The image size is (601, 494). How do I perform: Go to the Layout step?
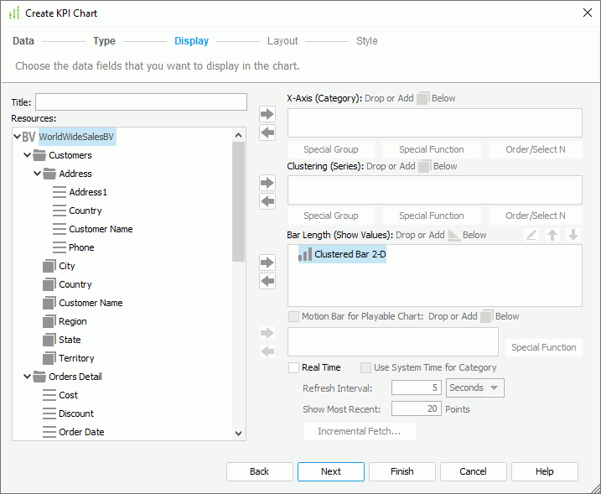(x=282, y=41)
